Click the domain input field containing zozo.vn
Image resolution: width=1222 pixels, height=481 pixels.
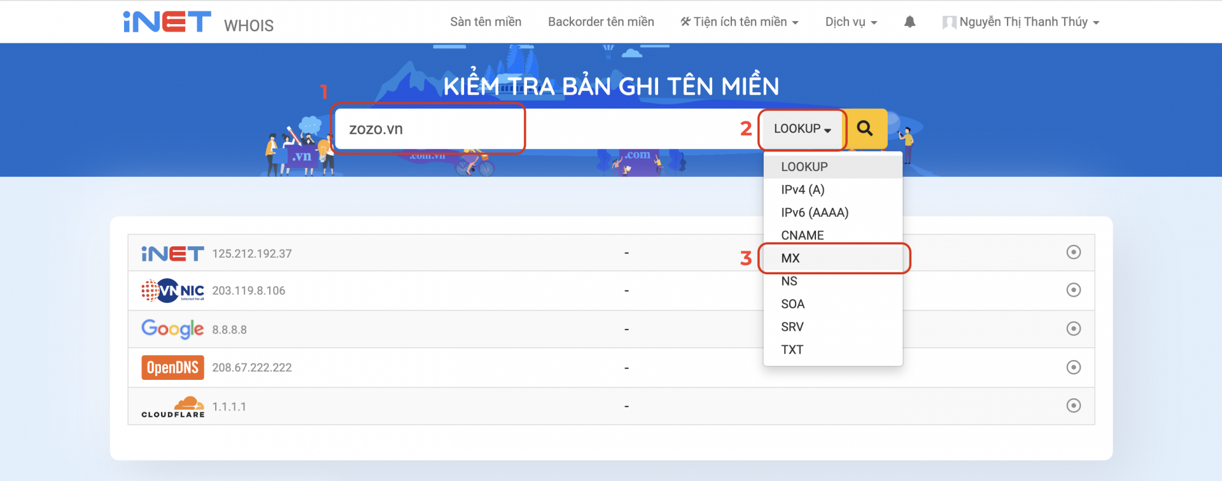[547, 129]
